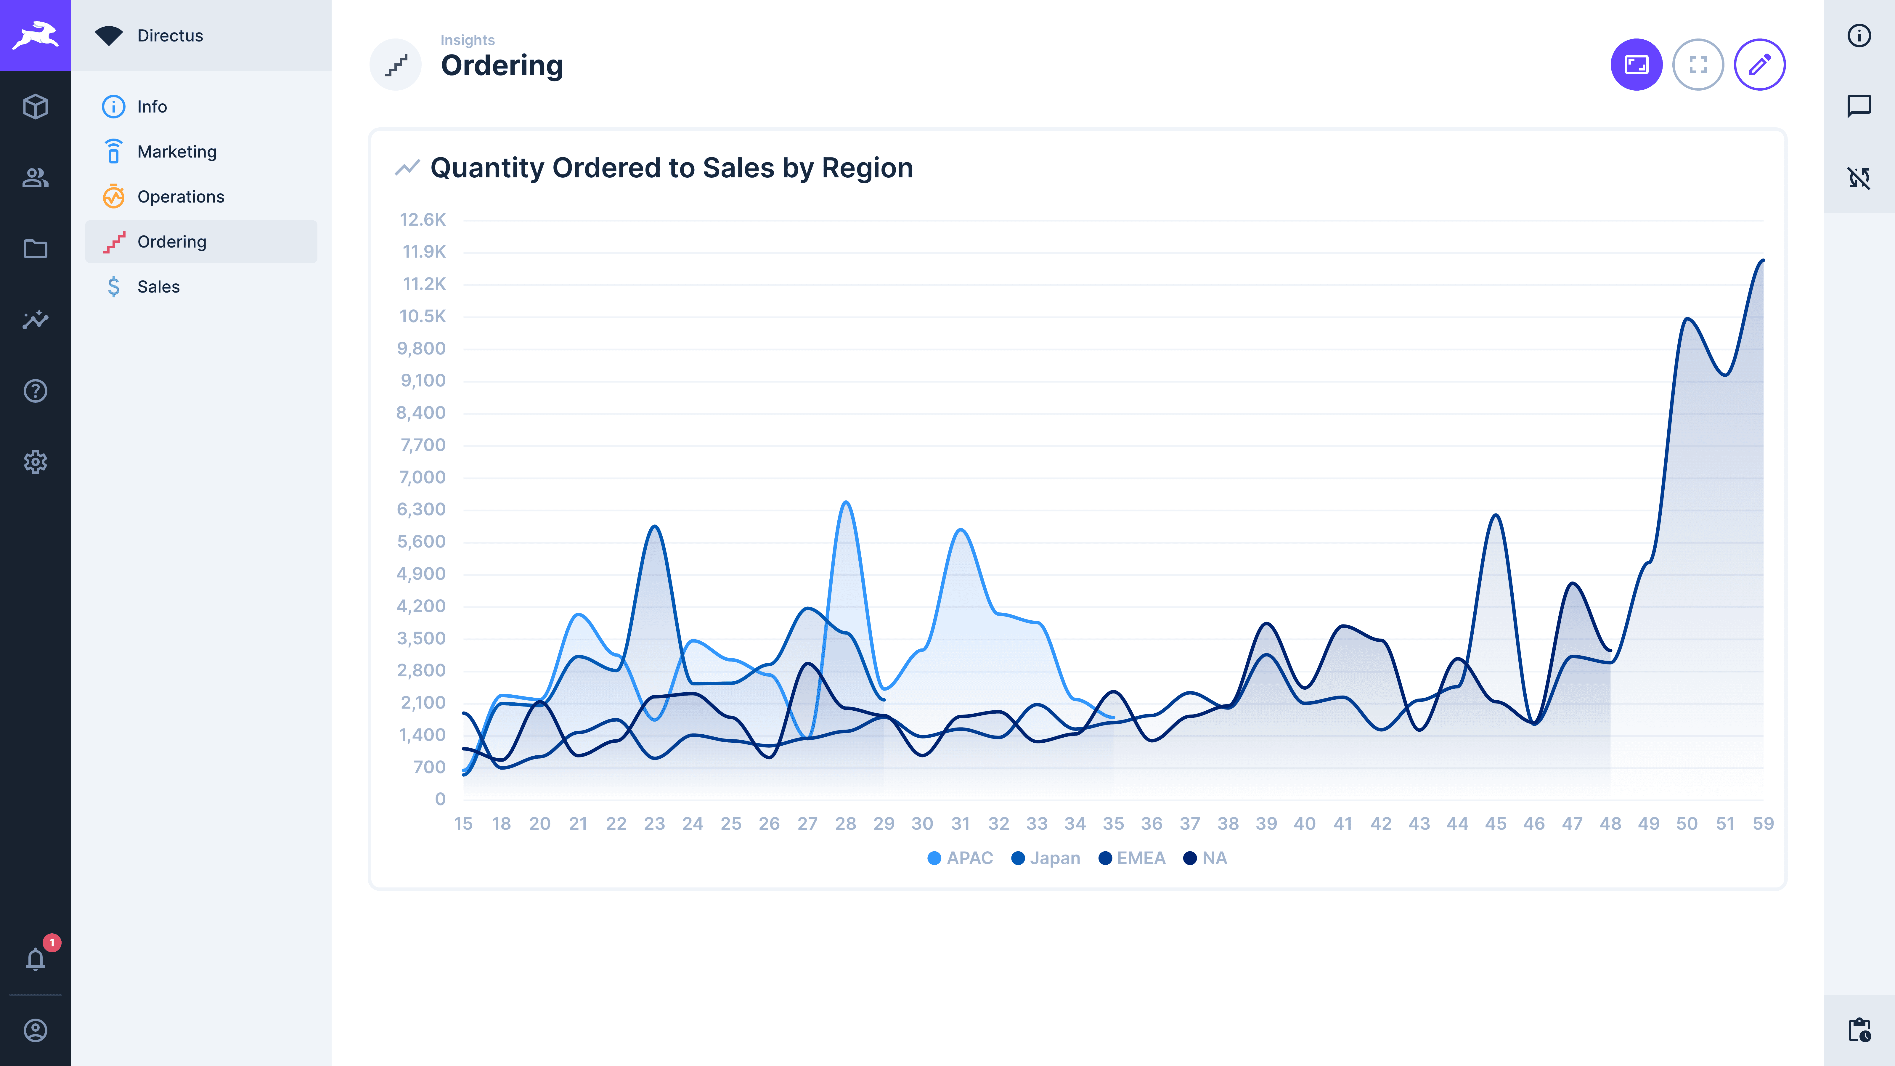
Task: Click the stairs icon beside Ordering title
Action: click(396, 65)
